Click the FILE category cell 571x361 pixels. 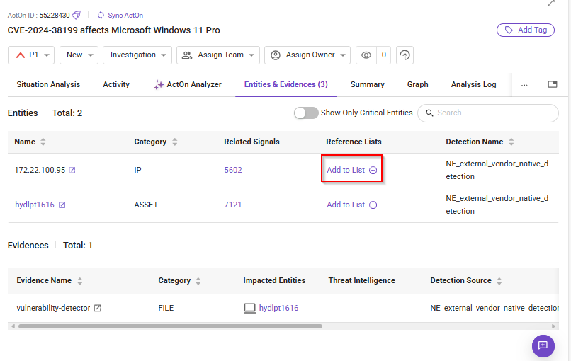(166, 308)
